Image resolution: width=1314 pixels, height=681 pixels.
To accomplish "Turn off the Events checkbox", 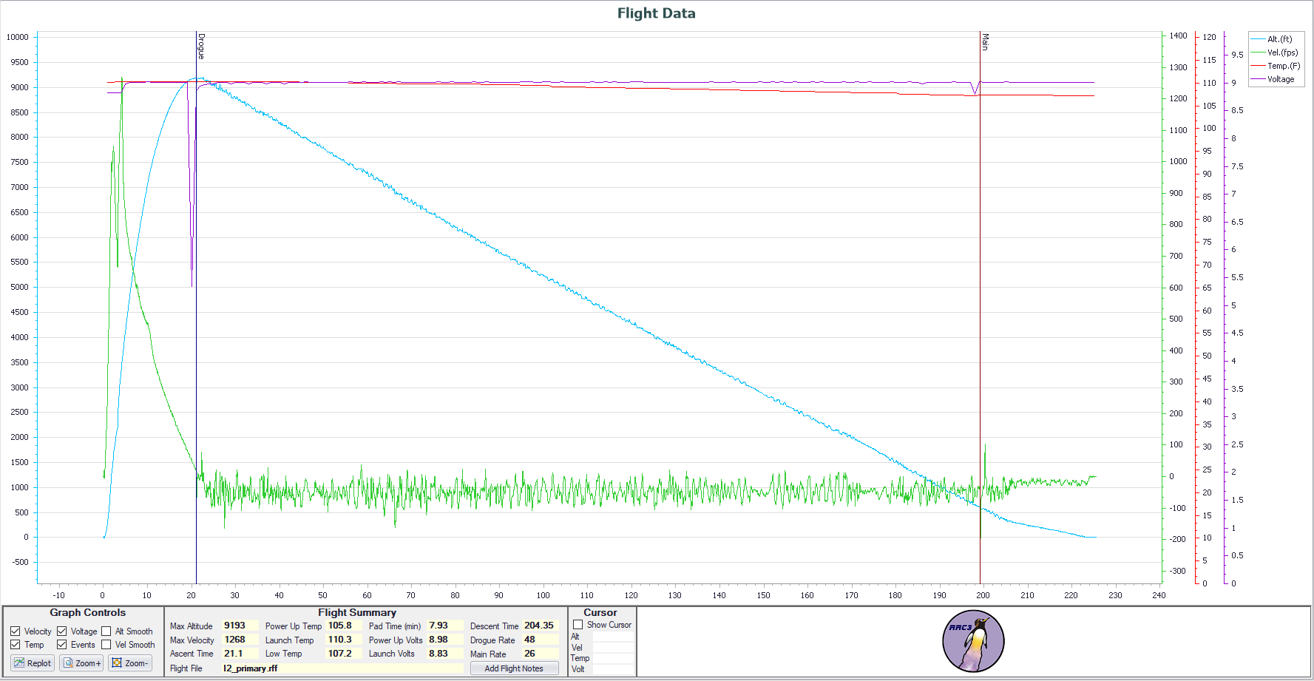I will pyautogui.click(x=62, y=645).
